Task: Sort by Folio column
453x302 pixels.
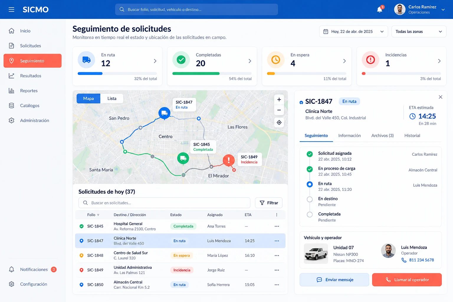Action: point(93,215)
